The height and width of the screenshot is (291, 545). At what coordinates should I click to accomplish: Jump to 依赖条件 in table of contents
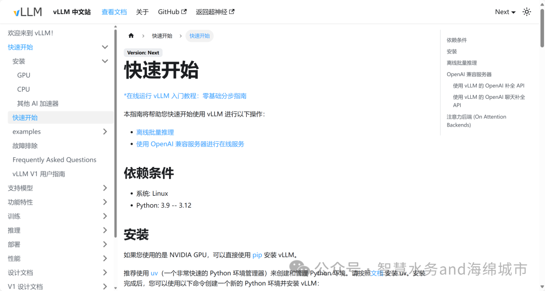pos(457,40)
